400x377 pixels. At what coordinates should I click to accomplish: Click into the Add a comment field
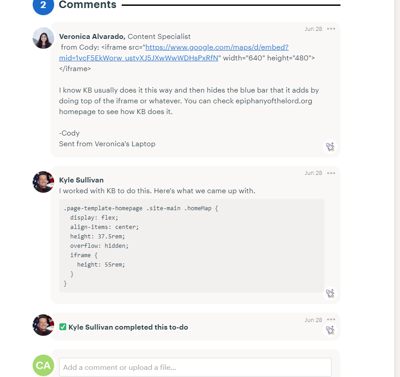tap(195, 367)
